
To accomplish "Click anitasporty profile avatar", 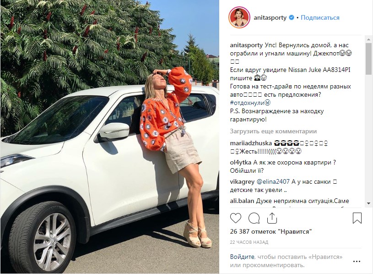I will pos(239,17).
